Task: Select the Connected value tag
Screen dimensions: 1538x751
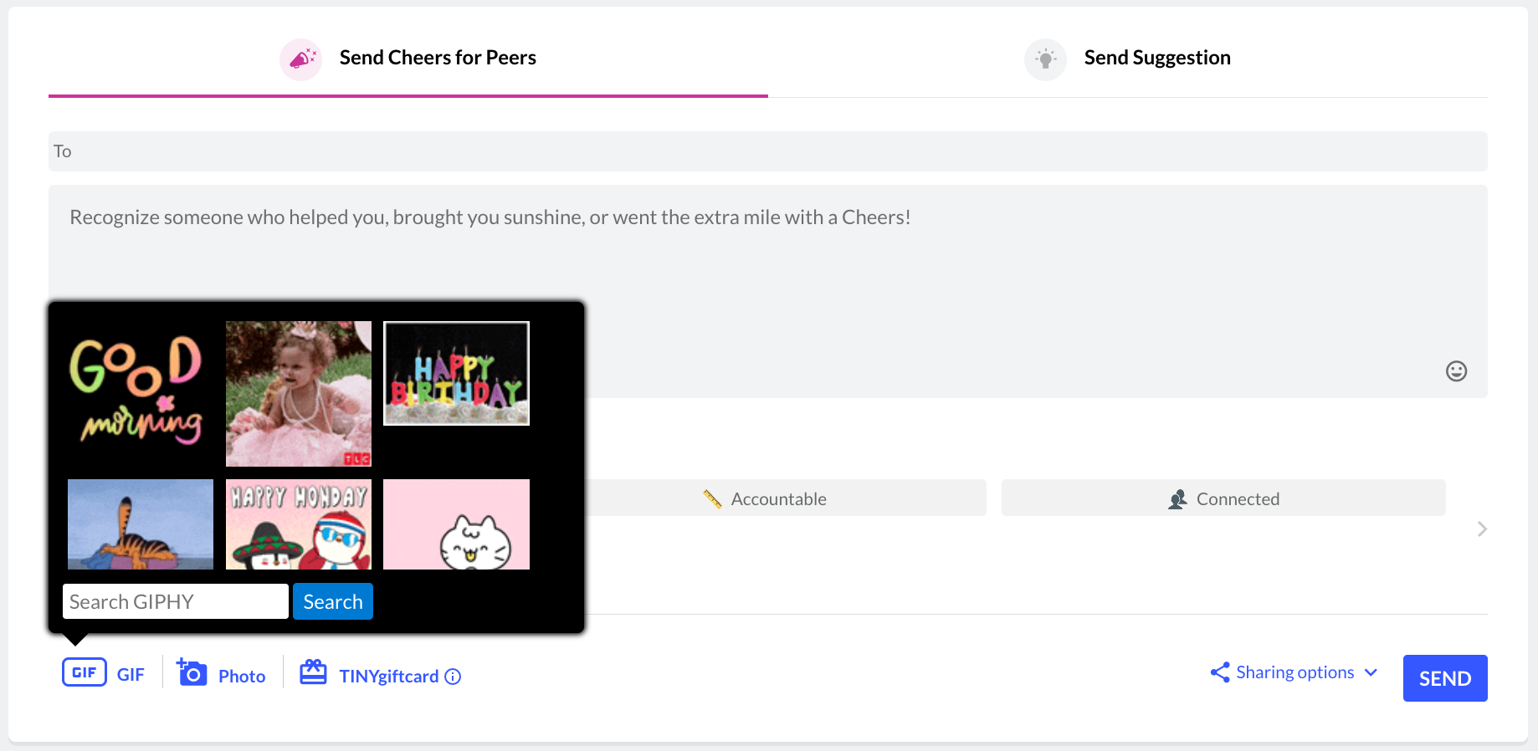Action: 1223,498
